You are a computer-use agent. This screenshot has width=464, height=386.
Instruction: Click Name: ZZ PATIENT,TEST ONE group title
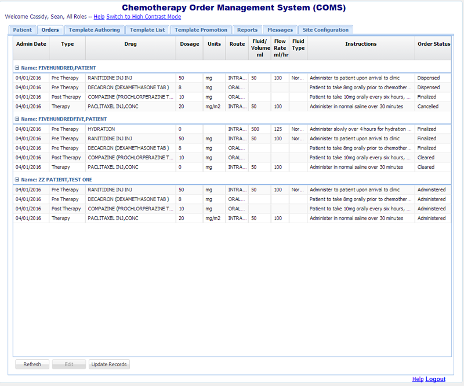pyautogui.click(x=56, y=180)
